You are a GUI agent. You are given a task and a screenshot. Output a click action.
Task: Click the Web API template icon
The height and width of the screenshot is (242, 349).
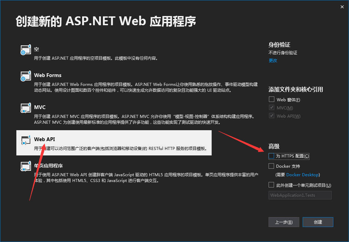pos(26,140)
